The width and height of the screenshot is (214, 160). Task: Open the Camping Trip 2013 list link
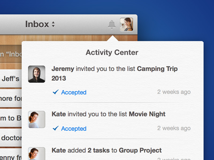point(157,69)
